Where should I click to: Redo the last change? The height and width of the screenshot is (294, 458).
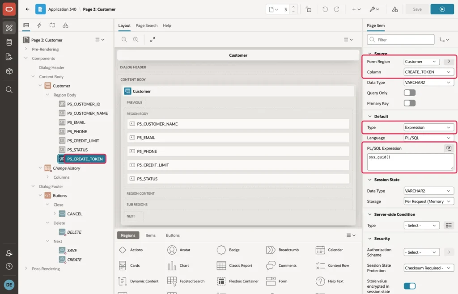336,9
